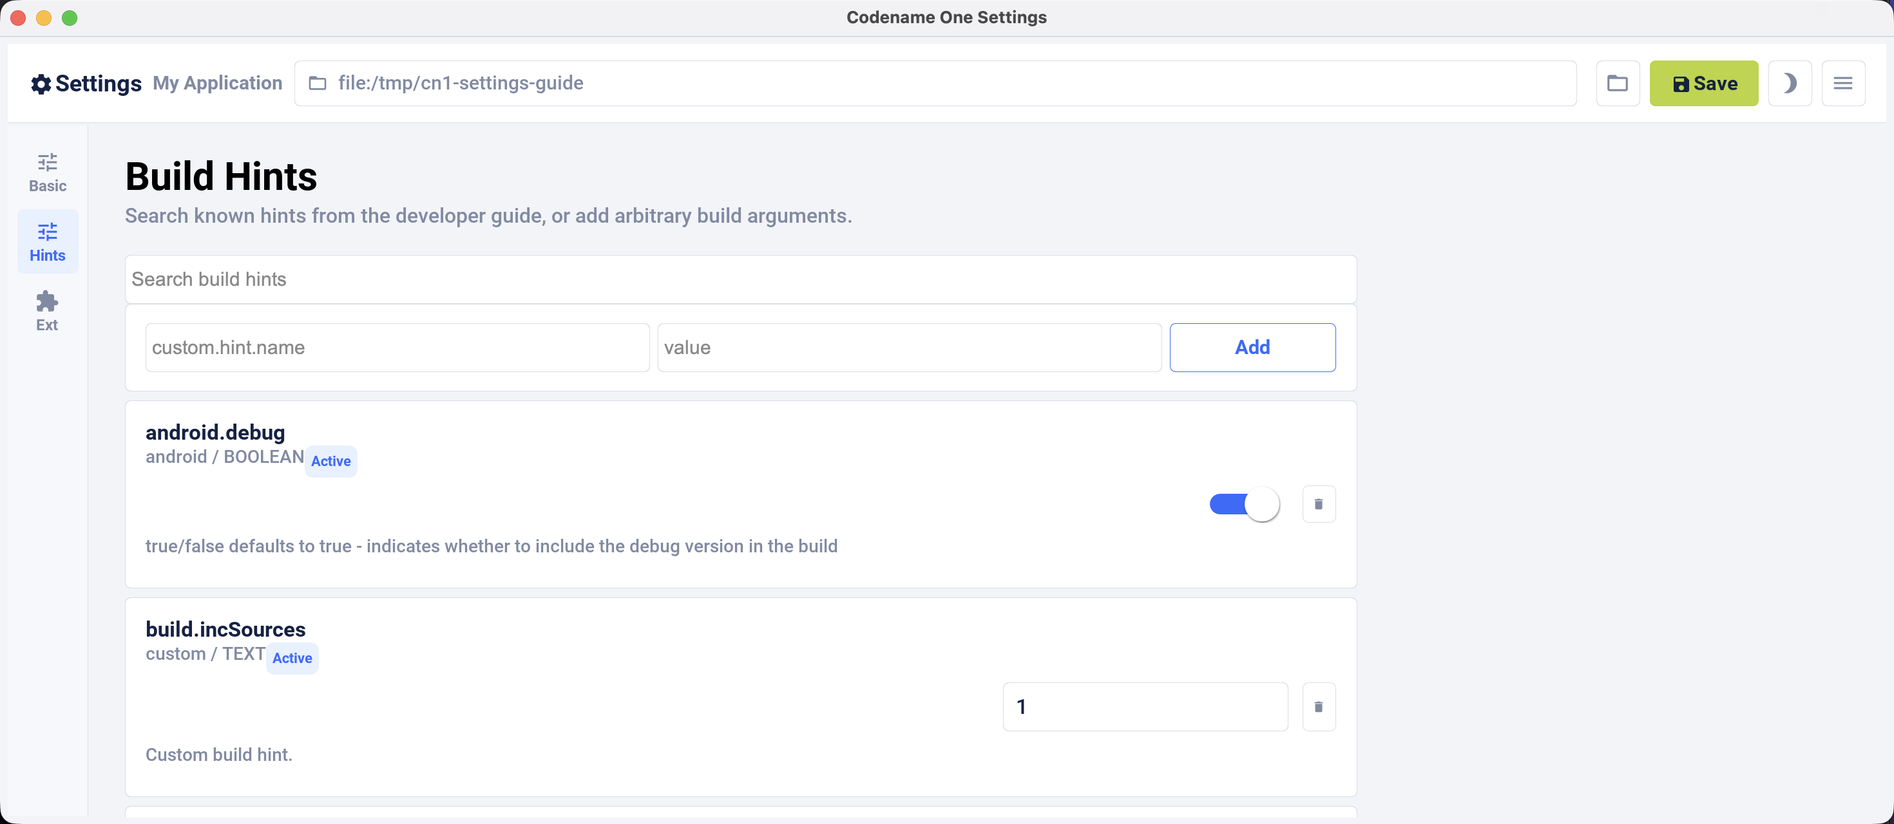This screenshot has width=1894, height=824.
Task: Click the Build Hints heading
Action: 220,176
